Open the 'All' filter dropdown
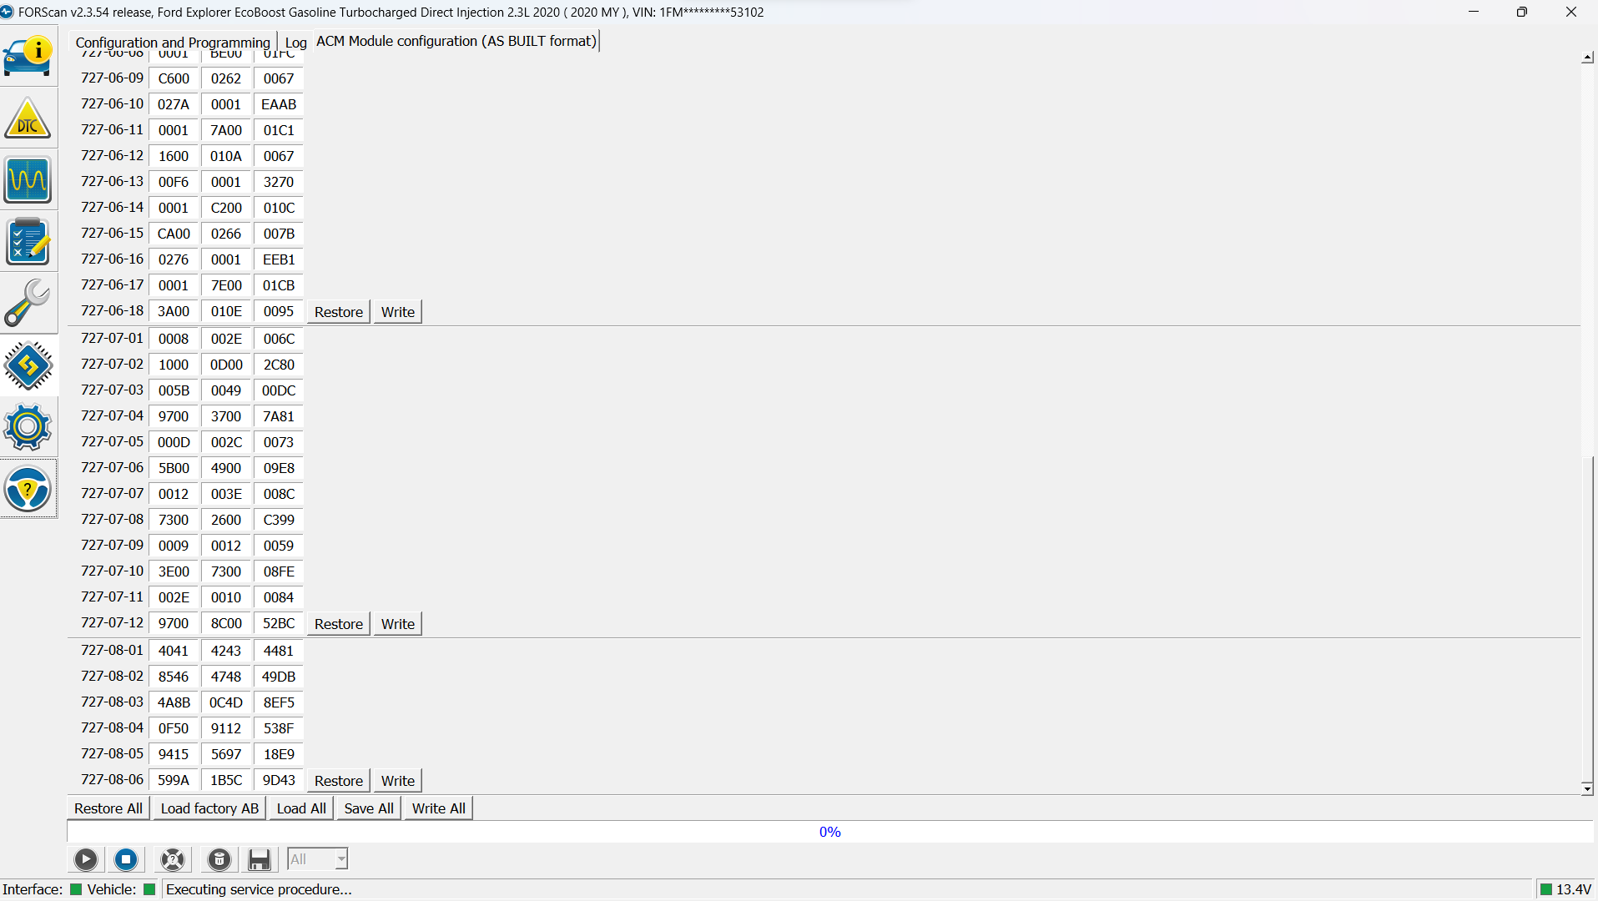 coord(317,859)
